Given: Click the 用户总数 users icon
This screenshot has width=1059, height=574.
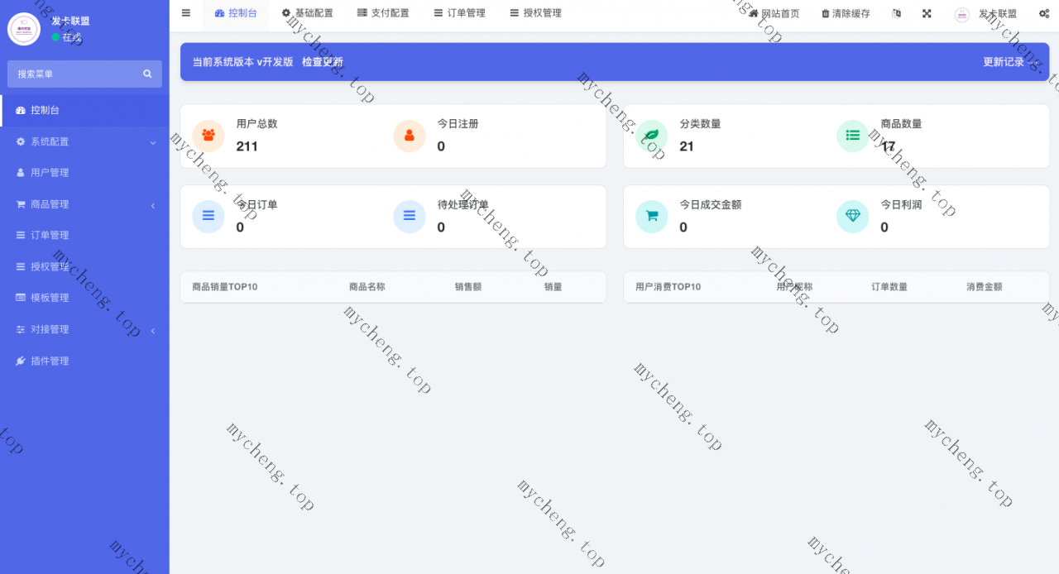Looking at the screenshot, I should 208,136.
